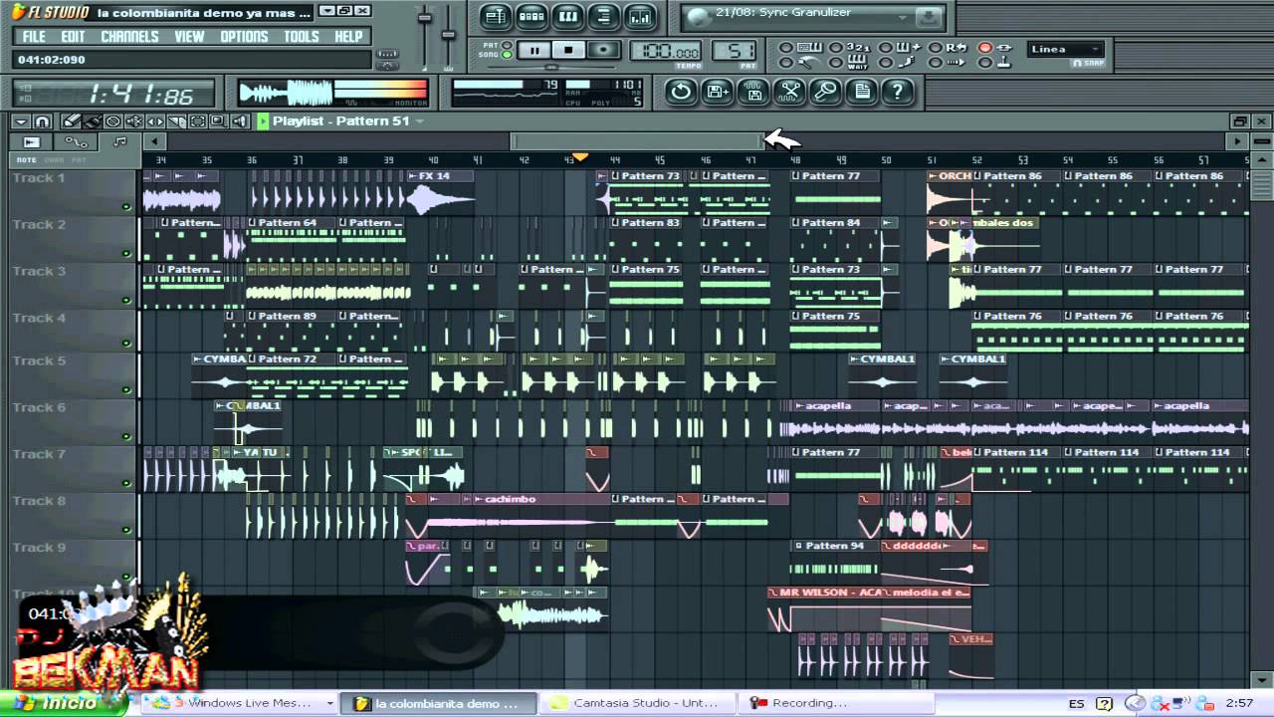This screenshot has height=717, width=1274.
Task: Open the Step Sequencer view
Action: coord(531,16)
